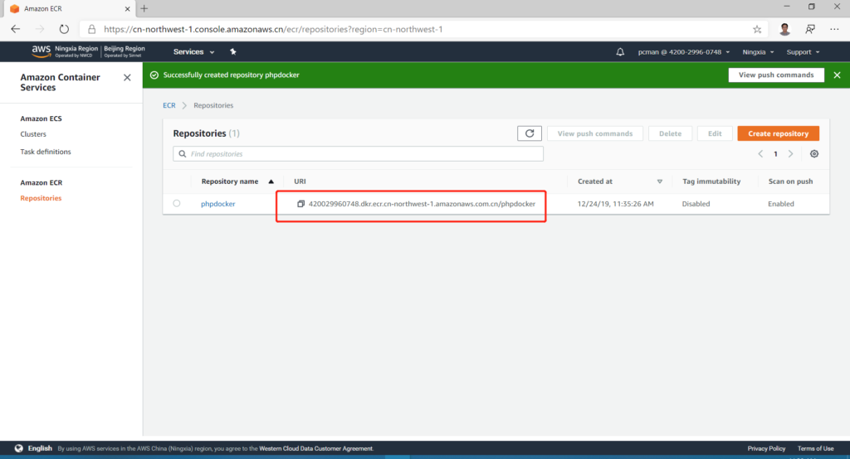
Task: Click the notifications bell icon
Action: tap(620, 52)
